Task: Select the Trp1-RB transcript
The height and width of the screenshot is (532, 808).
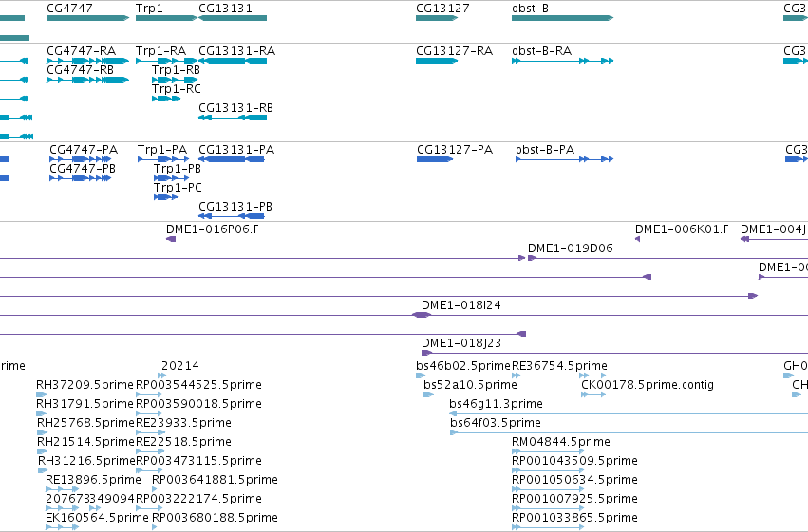Action: (x=175, y=80)
